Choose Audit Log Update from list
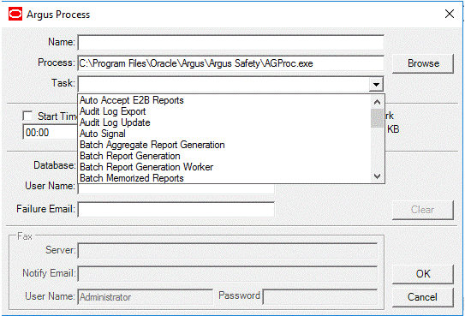The height and width of the screenshot is (316, 465). coord(224,122)
